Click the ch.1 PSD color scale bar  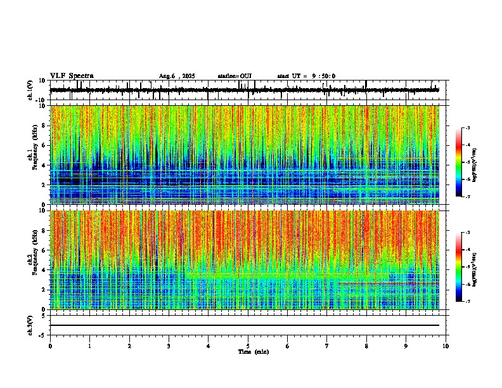(458, 162)
